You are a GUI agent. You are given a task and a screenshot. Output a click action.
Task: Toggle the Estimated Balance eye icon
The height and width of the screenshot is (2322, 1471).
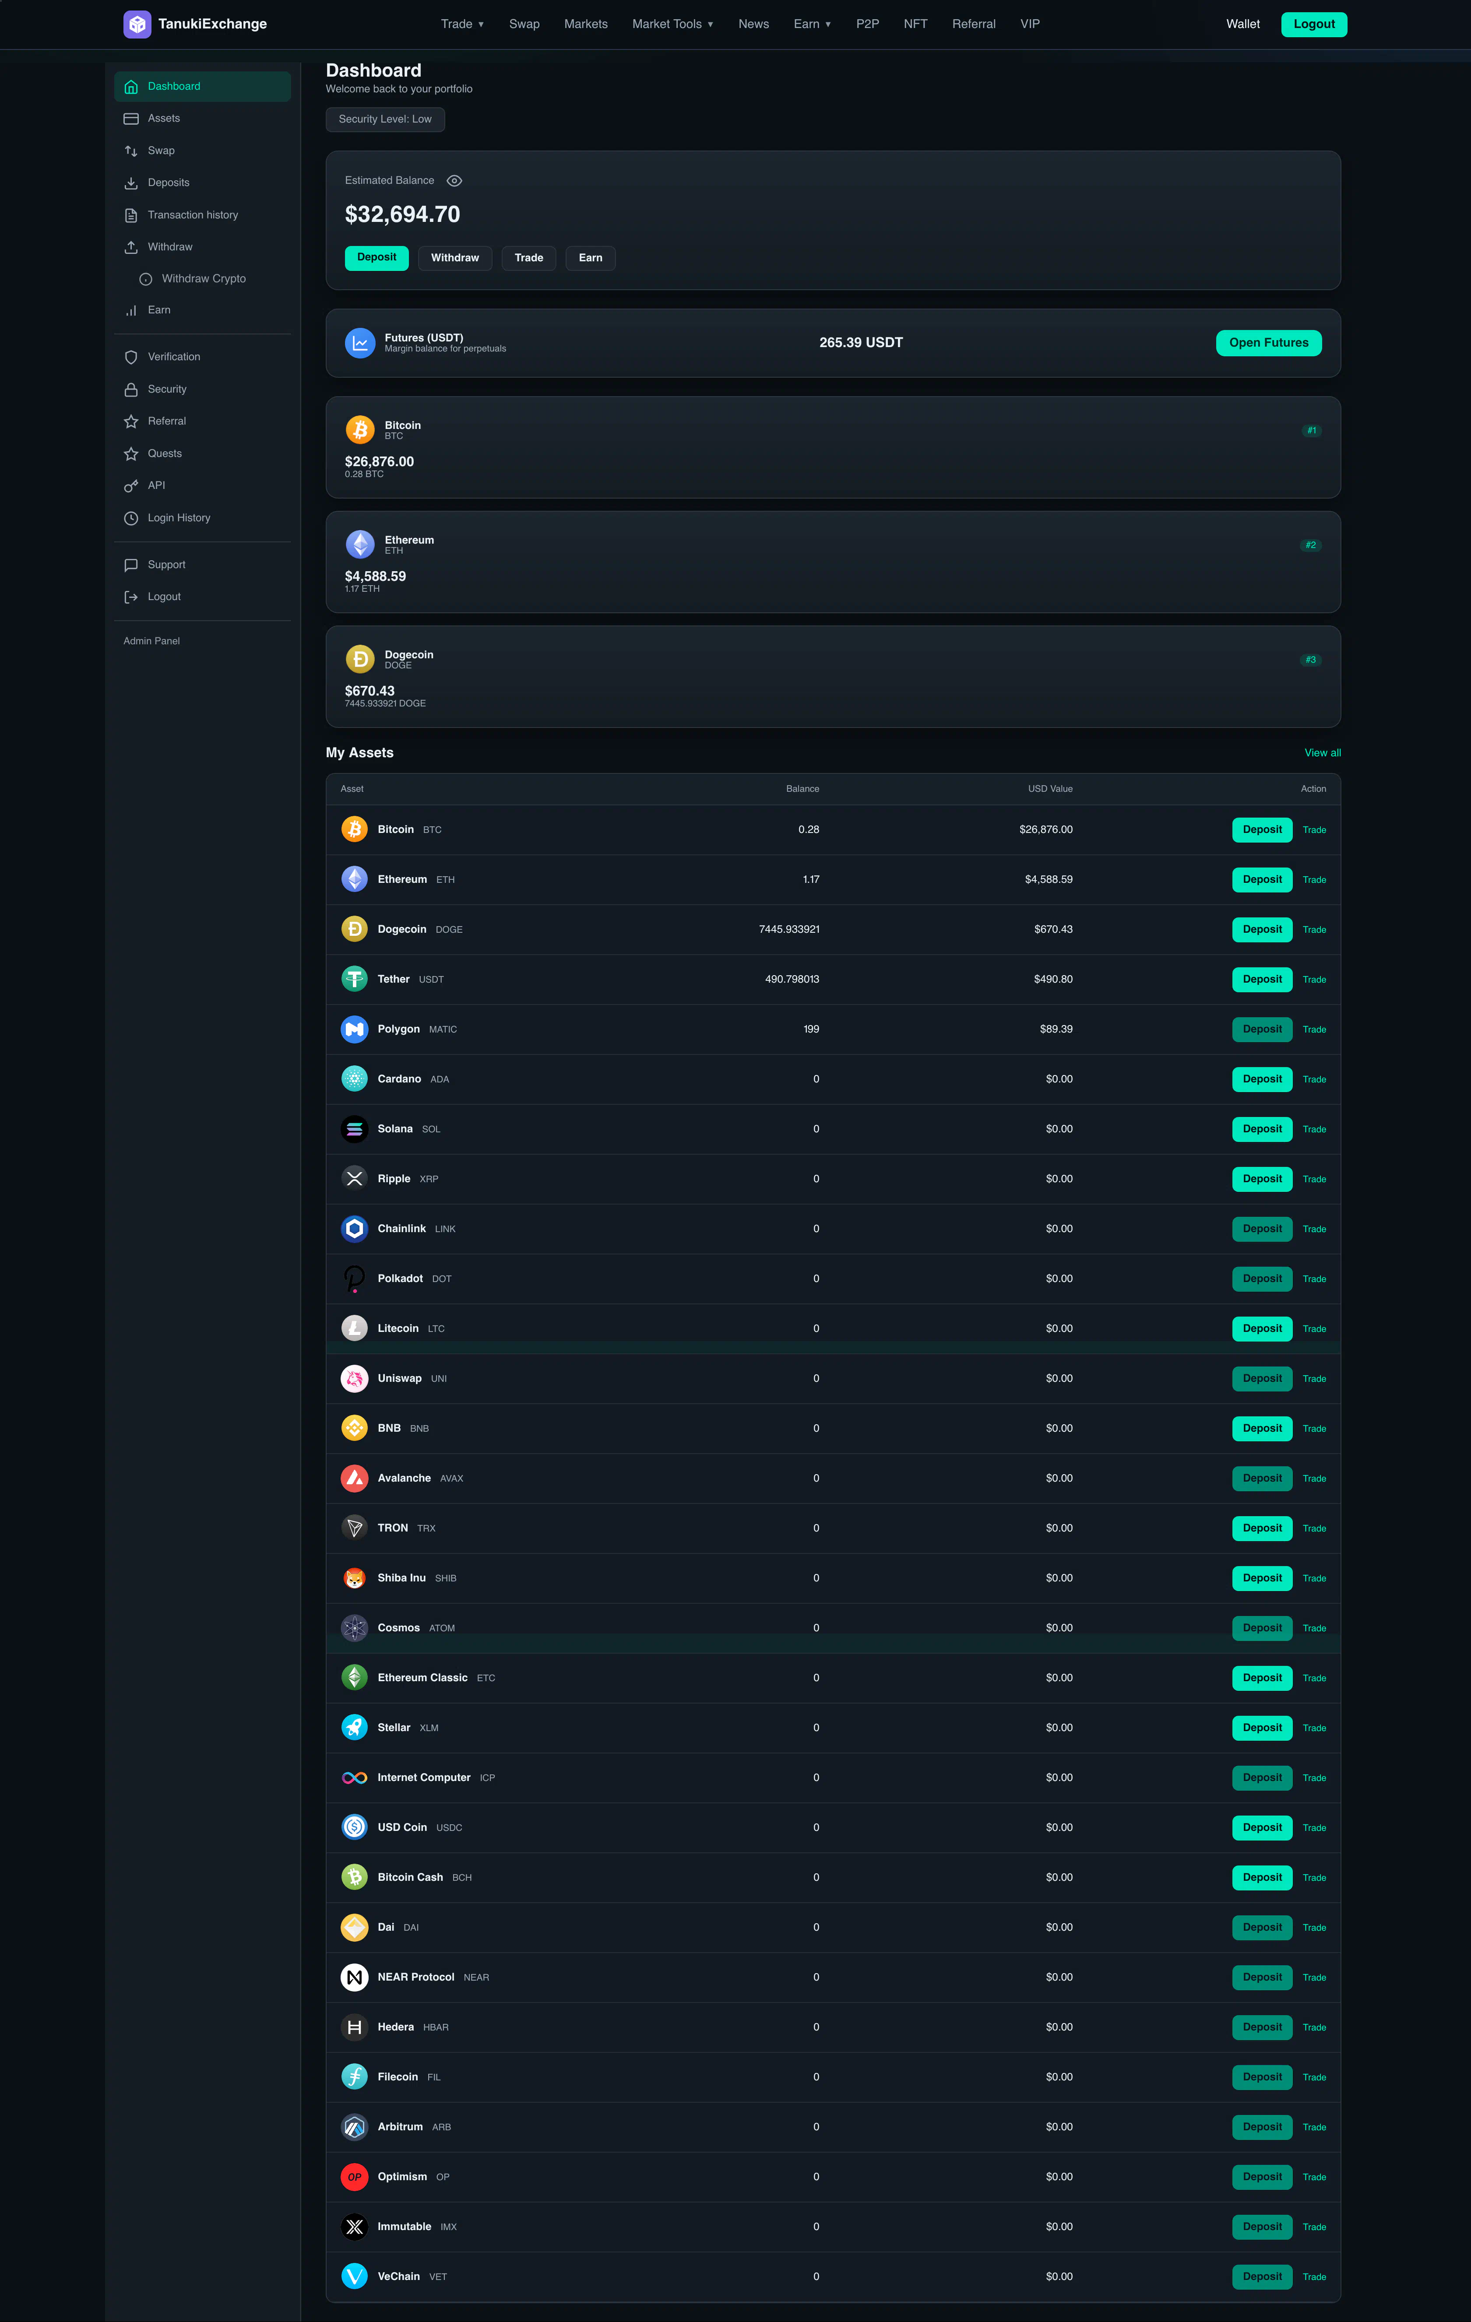click(454, 181)
